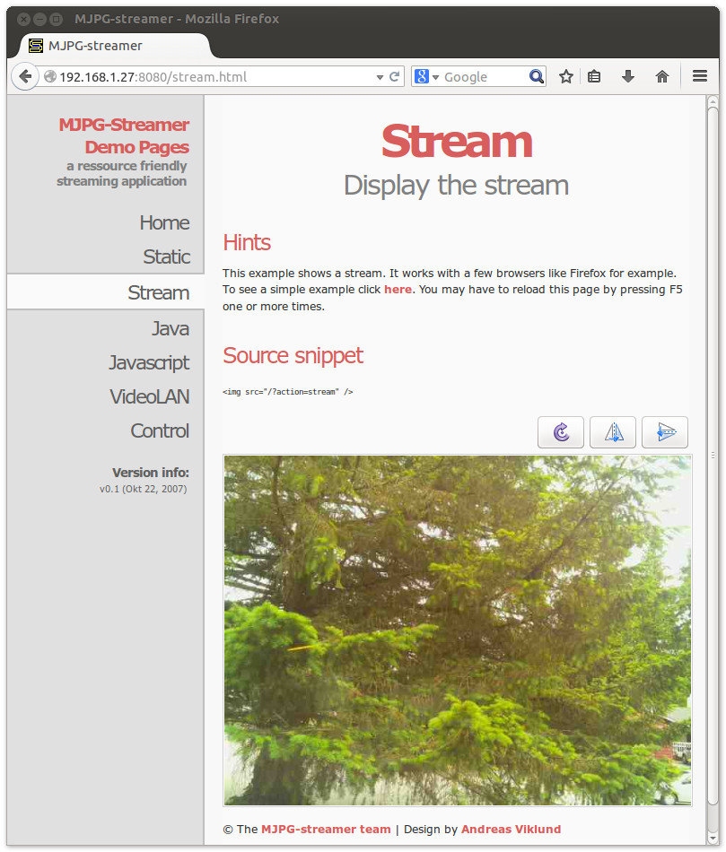The image size is (726, 852).
Task: Open the URL history dropdown arrow
Action: (x=380, y=77)
